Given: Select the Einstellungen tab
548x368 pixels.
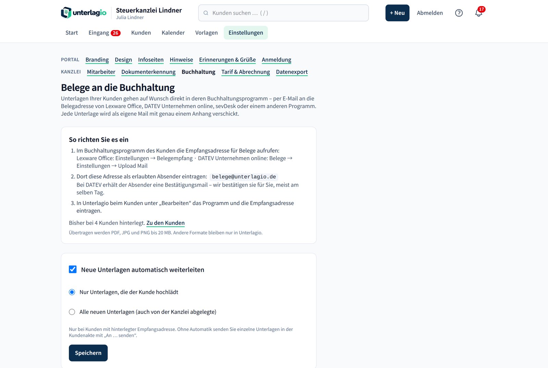Looking at the screenshot, I should pos(246,33).
